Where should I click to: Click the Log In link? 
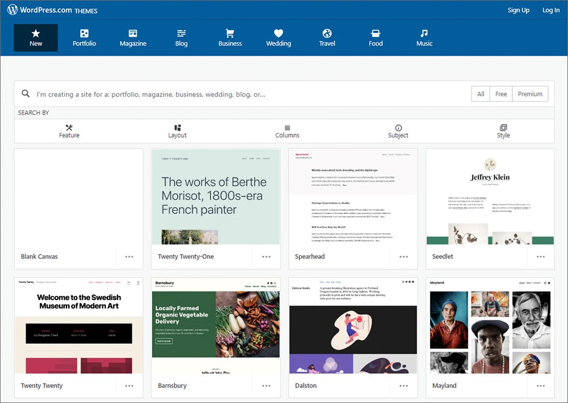coord(550,10)
